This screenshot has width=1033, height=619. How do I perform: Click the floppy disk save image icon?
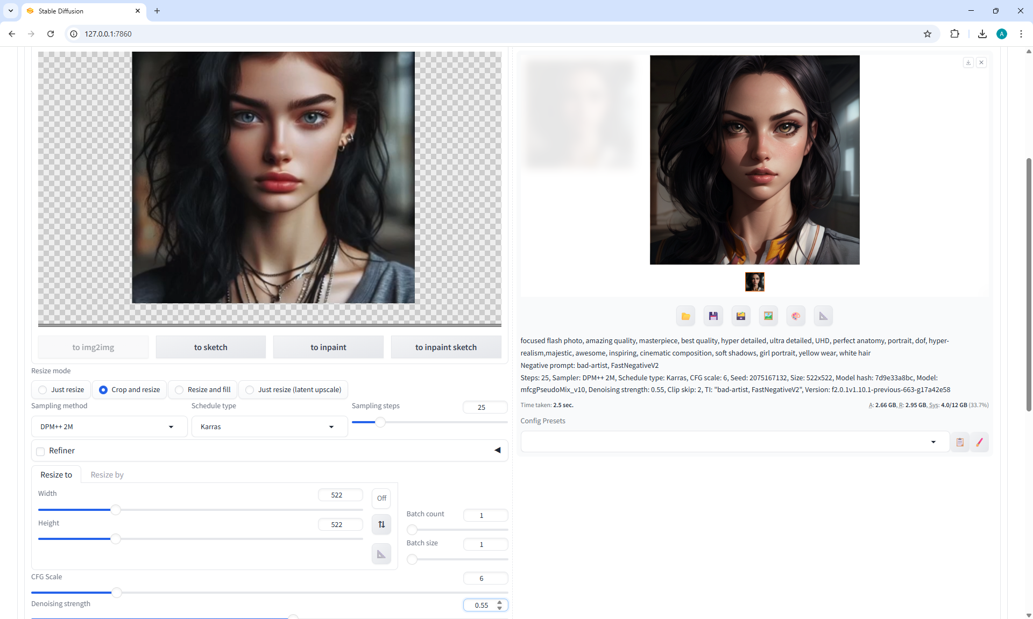click(x=713, y=316)
